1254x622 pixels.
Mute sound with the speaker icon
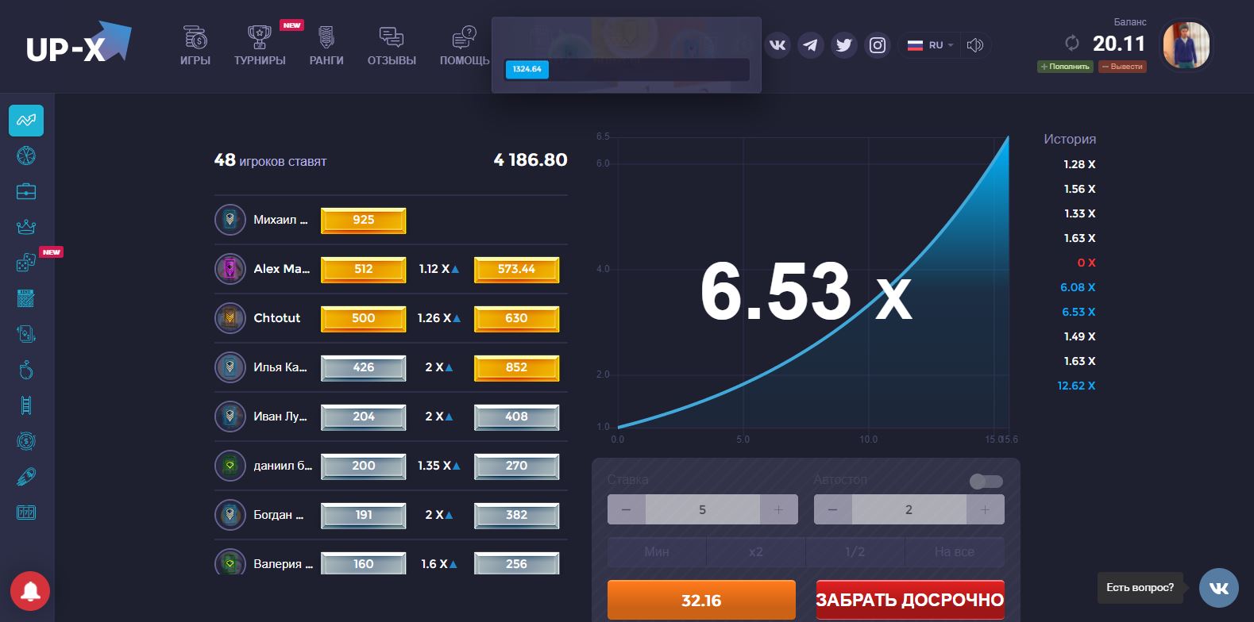pos(975,45)
